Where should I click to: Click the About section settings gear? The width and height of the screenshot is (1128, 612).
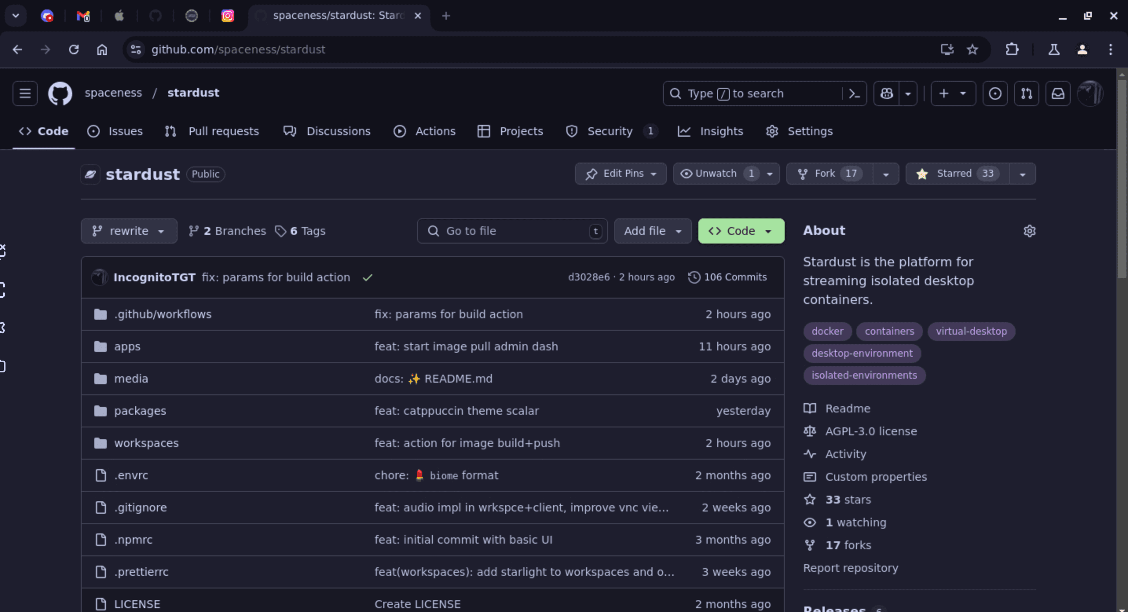[1029, 231]
